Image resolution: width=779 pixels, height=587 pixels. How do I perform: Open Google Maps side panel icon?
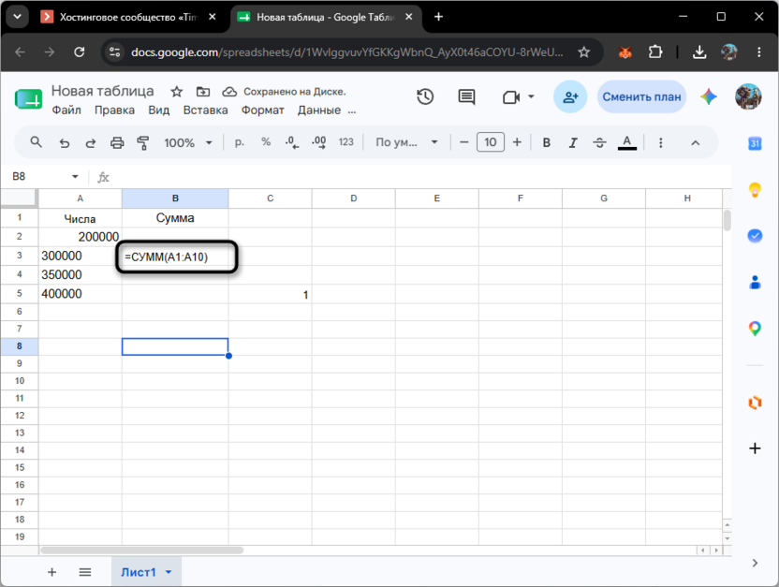coord(755,329)
